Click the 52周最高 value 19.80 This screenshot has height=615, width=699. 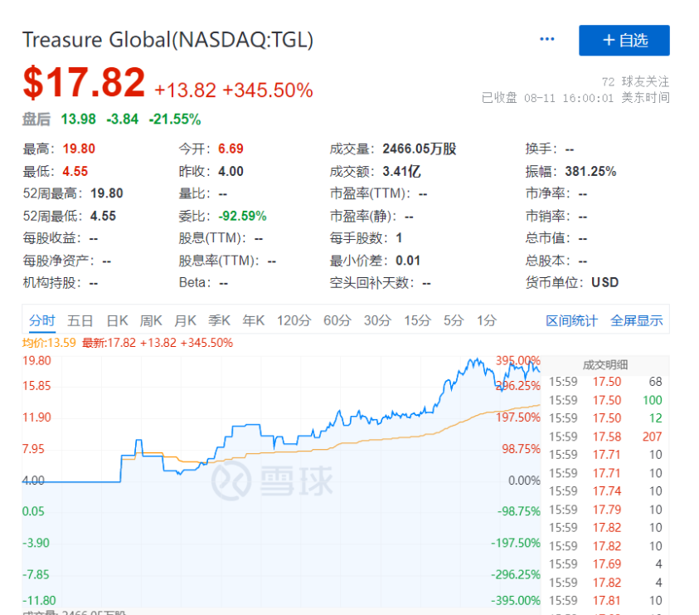point(106,193)
